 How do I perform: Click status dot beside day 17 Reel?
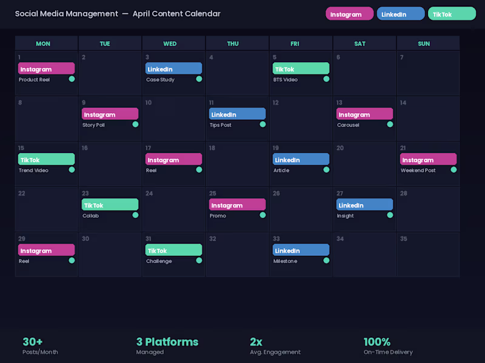pyautogui.click(x=199, y=170)
